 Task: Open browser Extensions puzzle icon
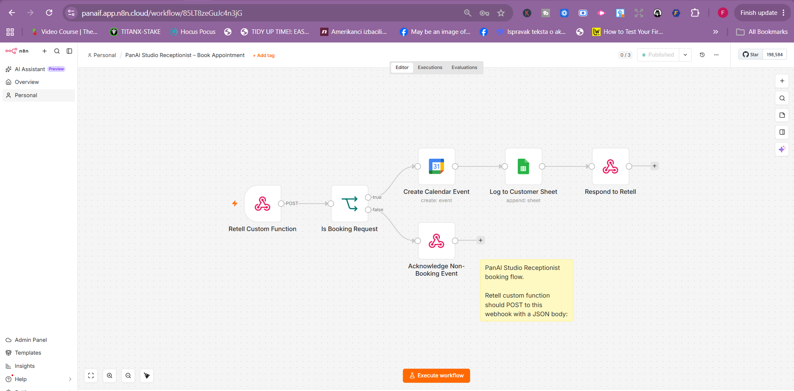pos(695,13)
